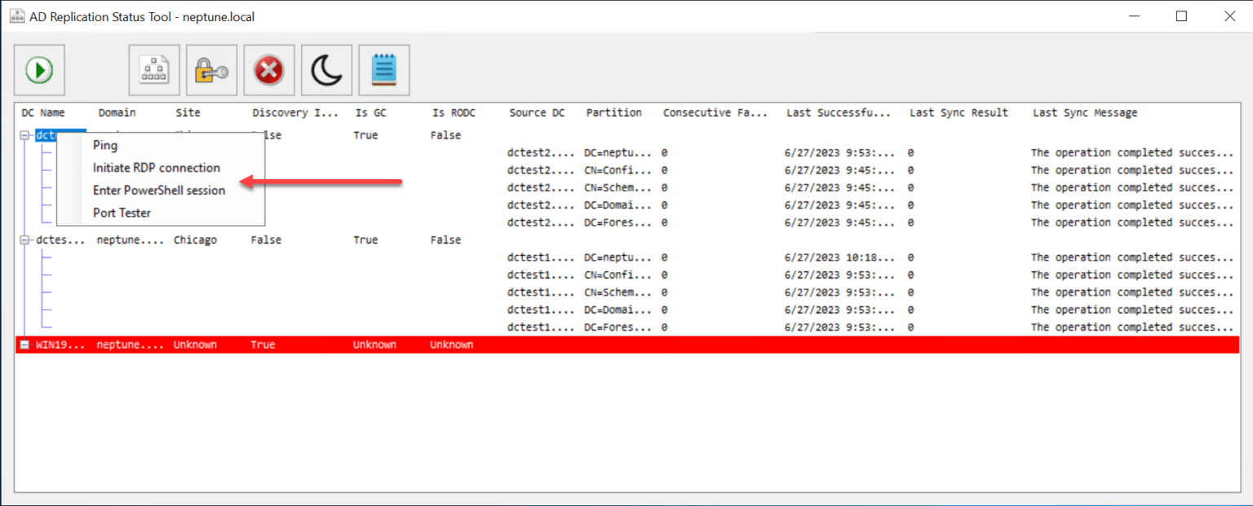Click the application icon in the title bar
1253x506 pixels.
[16, 15]
